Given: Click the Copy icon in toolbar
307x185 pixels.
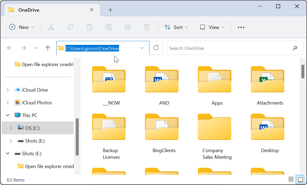Looking at the screenshot, I should [x=70, y=27].
